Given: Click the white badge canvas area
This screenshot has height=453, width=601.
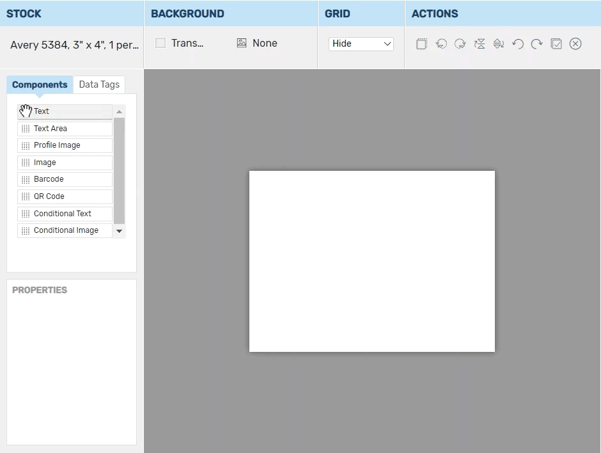Looking at the screenshot, I should pyautogui.click(x=371, y=261).
